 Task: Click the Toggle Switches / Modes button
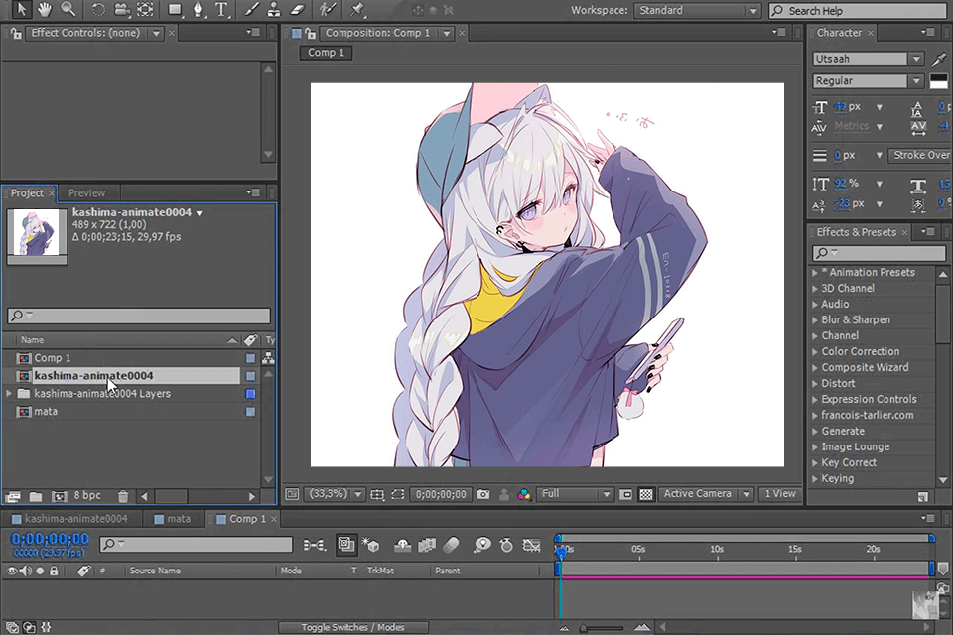354,627
